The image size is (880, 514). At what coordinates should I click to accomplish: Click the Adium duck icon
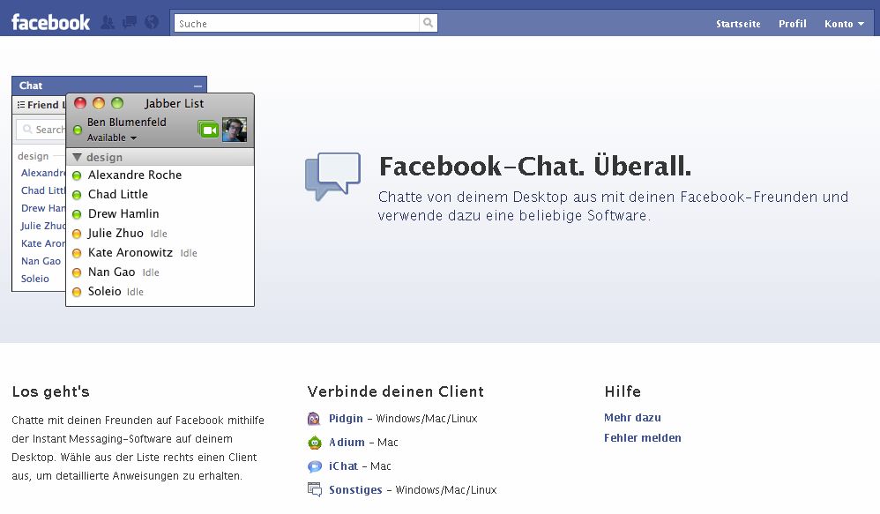point(314,442)
